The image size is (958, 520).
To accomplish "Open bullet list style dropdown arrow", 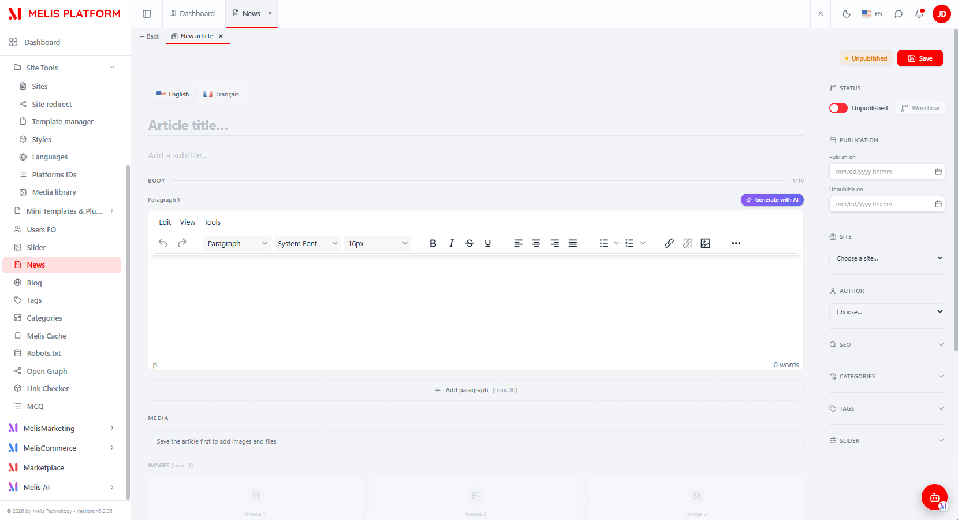I will (616, 243).
